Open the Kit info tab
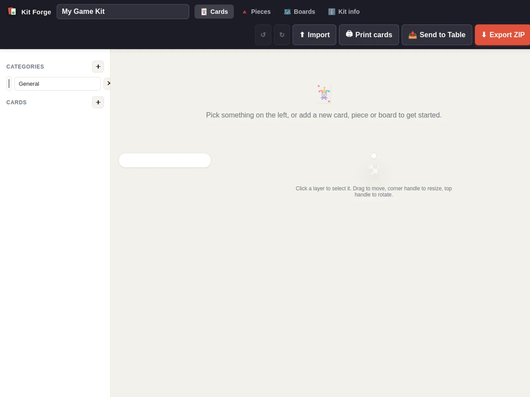Viewport: 530px width, 397px height. coord(344,12)
